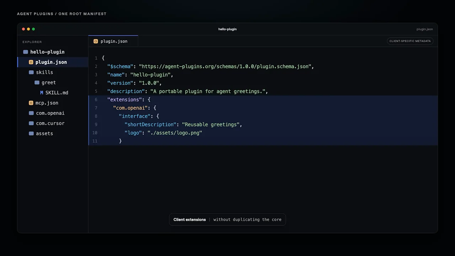Click the "1.0.0" version value
Viewport: 455px width, 256px height.
149,83
